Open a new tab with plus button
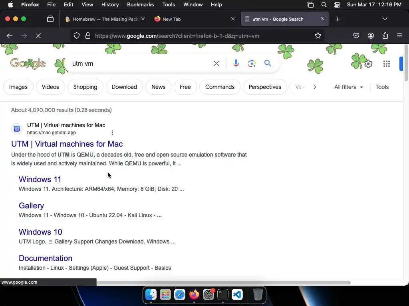This screenshot has width=409, height=306. (338, 19)
